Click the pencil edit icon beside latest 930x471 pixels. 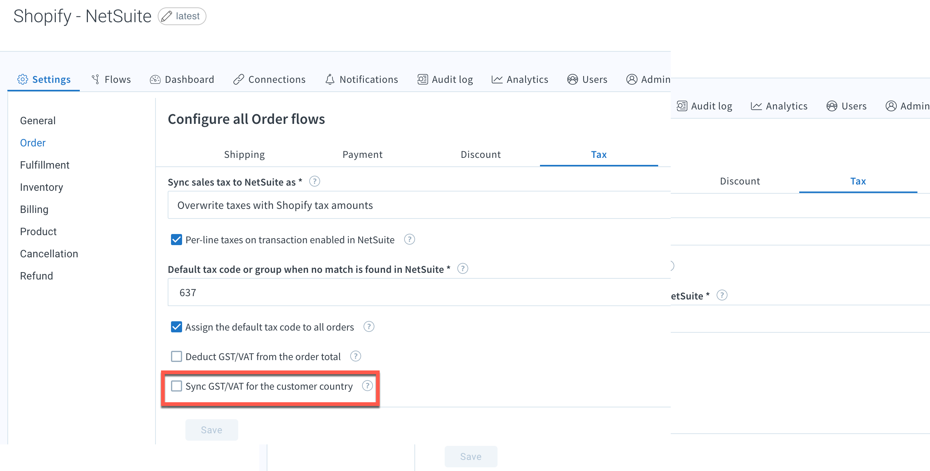click(x=167, y=16)
